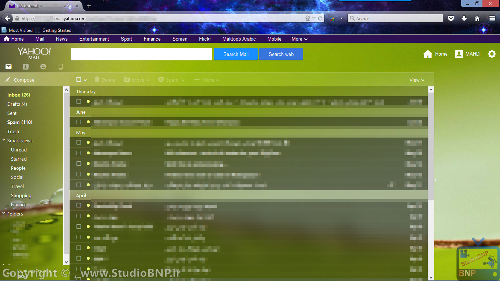Open the View dropdown

(417, 80)
